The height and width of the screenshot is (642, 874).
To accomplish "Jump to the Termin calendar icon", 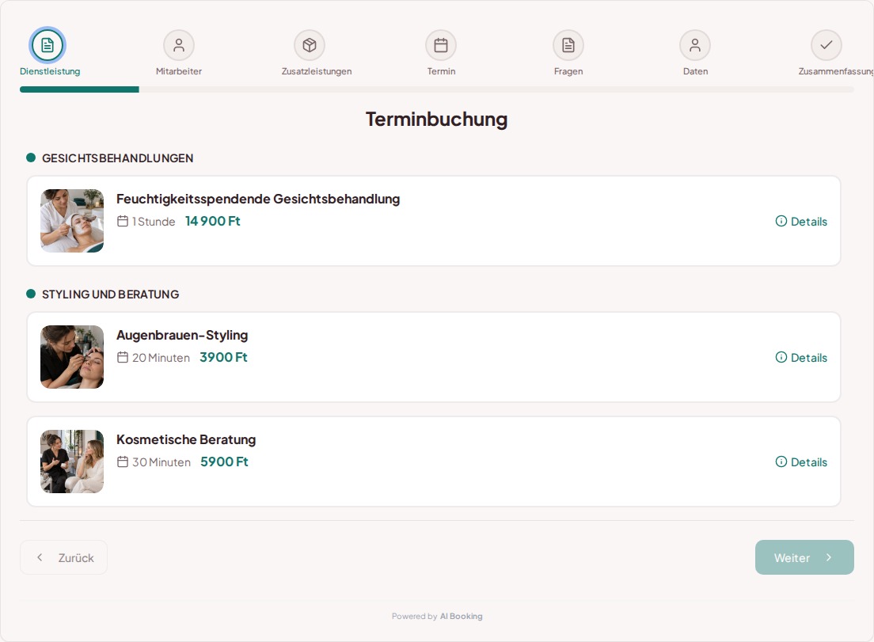I will pyautogui.click(x=441, y=45).
